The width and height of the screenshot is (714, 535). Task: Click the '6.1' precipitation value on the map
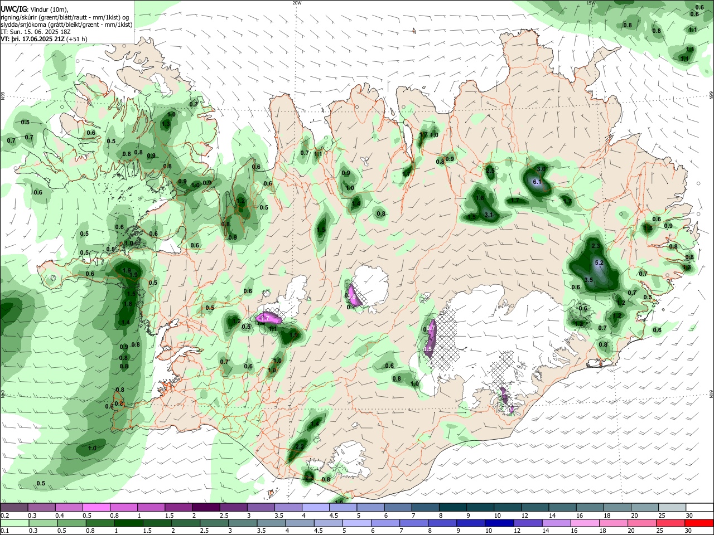tap(537, 182)
